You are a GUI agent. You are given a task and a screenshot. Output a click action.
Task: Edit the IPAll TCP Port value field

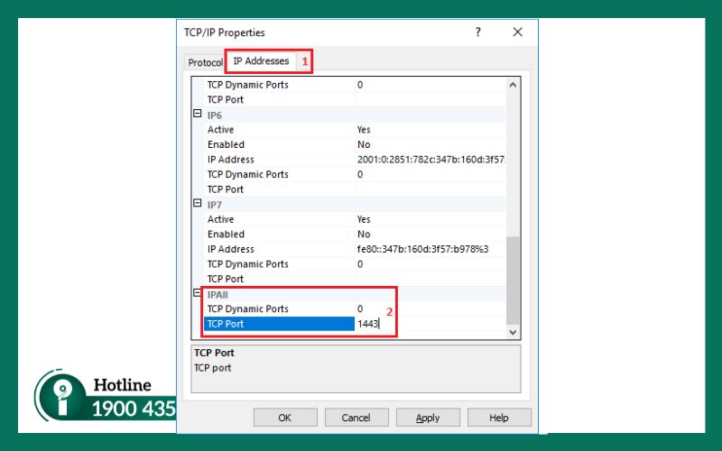430,324
